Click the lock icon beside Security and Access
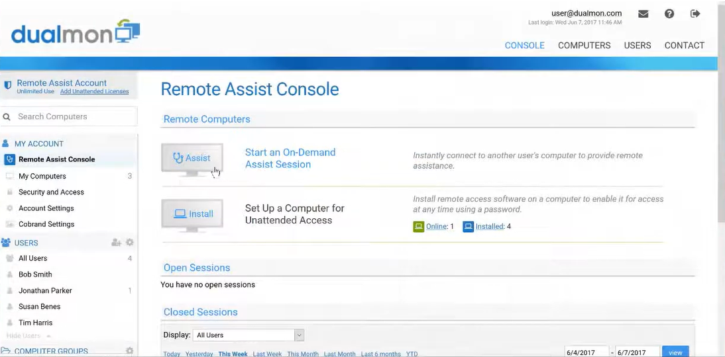This screenshot has width=725, height=357. coord(10,192)
